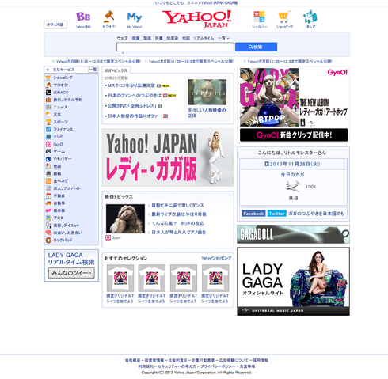Viewport: 388px width, 379px height.
Task: Focus the main search input field
Action: (x=175, y=47)
